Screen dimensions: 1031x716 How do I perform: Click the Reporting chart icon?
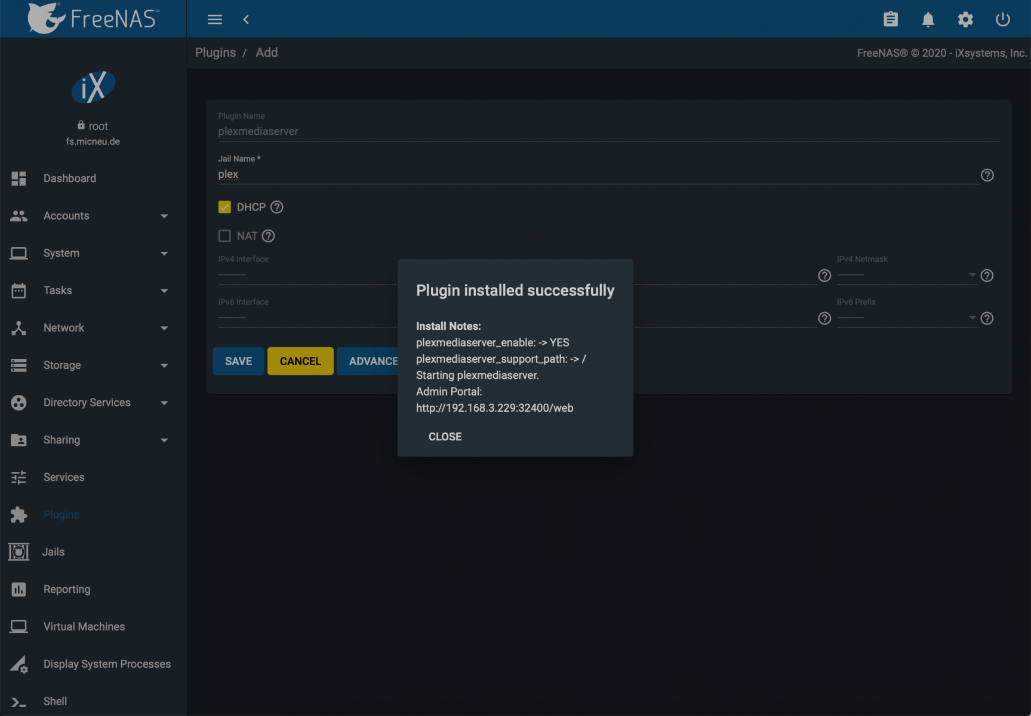19,590
